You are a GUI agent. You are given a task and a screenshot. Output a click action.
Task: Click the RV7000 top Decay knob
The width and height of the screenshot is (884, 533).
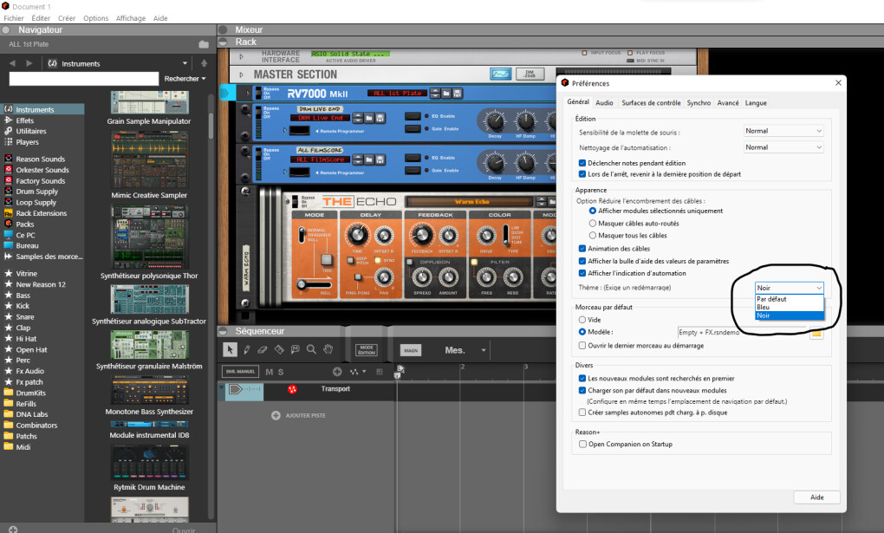coord(495,120)
